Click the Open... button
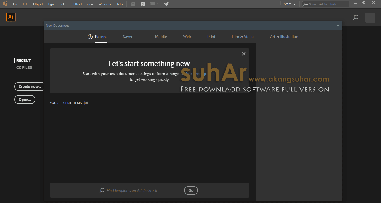 coord(25,100)
